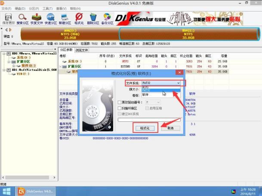
Task: Click the NTFS cell of system D: row
Action: [x=125, y=61]
